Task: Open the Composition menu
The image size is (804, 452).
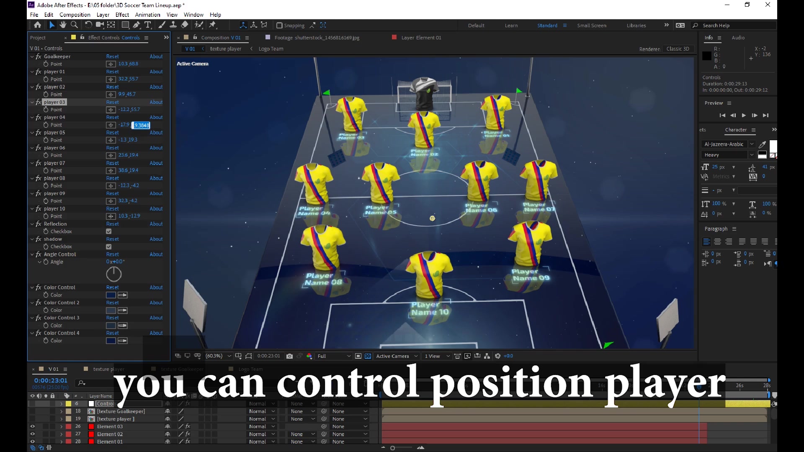Action: (75, 14)
